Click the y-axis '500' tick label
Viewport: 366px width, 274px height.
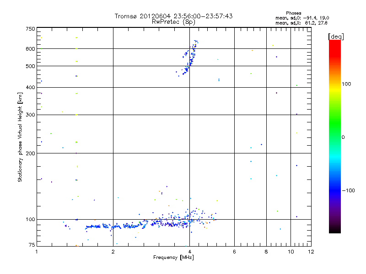[30, 66]
